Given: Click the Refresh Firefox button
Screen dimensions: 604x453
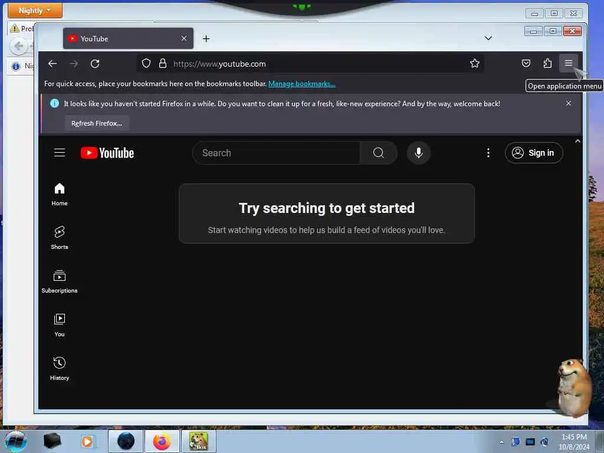Looking at the screenshot, I should tap(97, 123).
